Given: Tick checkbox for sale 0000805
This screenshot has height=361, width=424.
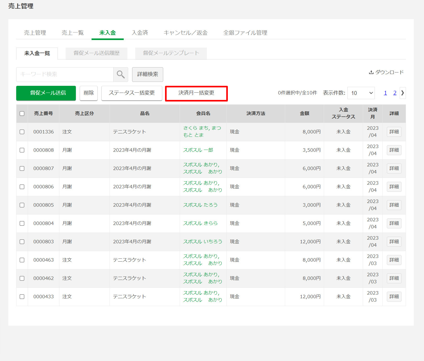Looking at the screenshot, I should point(22,205).
